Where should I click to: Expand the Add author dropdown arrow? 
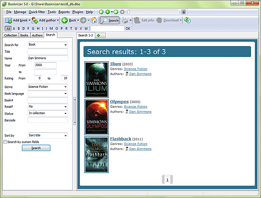58,20
